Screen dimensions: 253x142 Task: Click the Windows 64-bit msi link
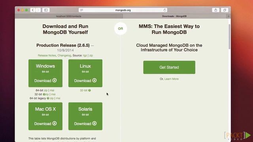tap(52, 90)
